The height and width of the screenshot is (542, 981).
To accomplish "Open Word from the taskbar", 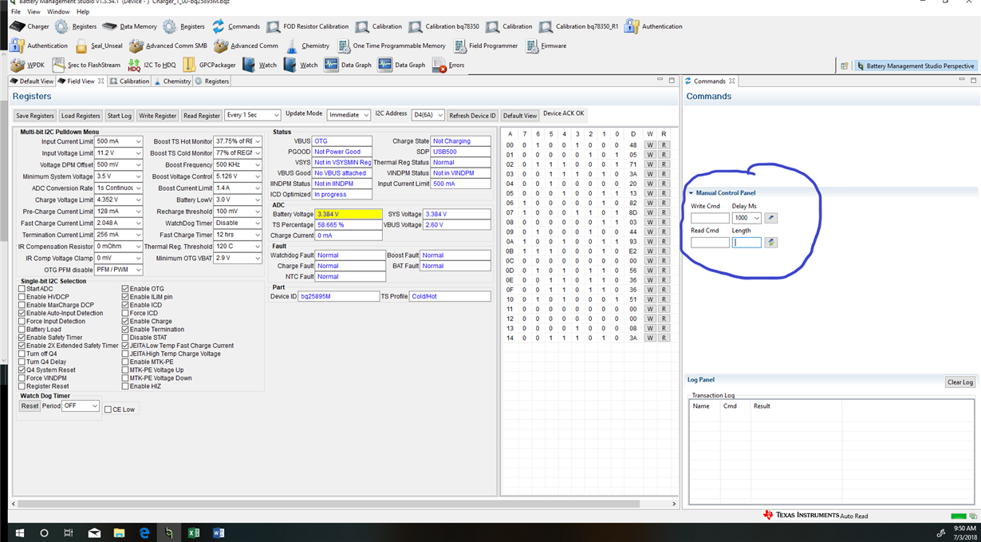I will pos(219,532).
